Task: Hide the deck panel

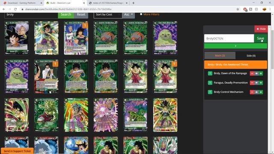Action: 261,29
